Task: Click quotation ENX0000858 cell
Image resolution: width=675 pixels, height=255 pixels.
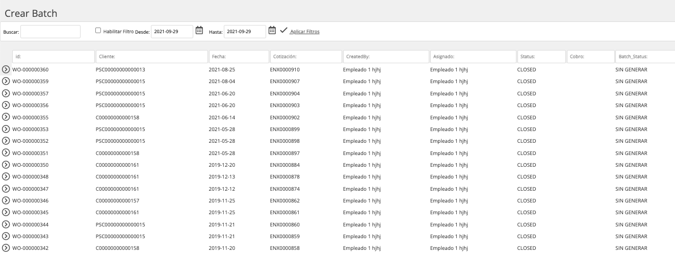Action: pyautogui.click(x=285, y=248)
